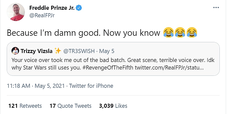Viewport: 227px width, 114px height.
Task: Show the 3,039 Likes list
Action: (113, 106)
